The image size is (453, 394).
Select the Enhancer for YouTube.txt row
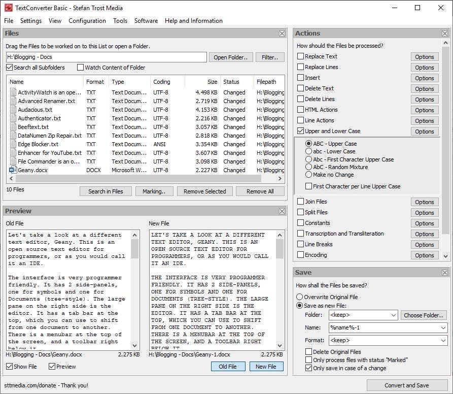(147, 153)
